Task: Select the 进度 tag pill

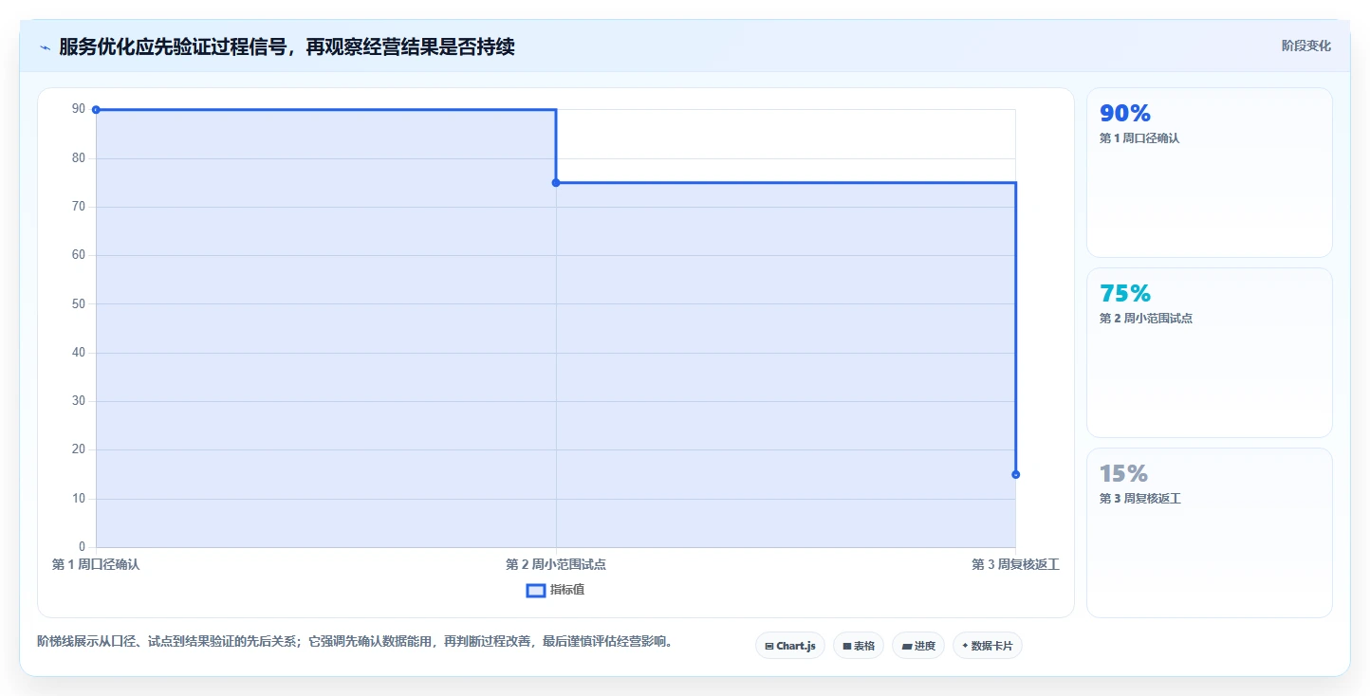Action: click(x=918, y=646)
